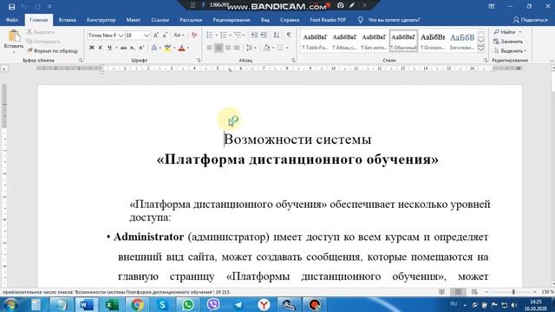Open Telegram from the taskbar

pos(238,304)
